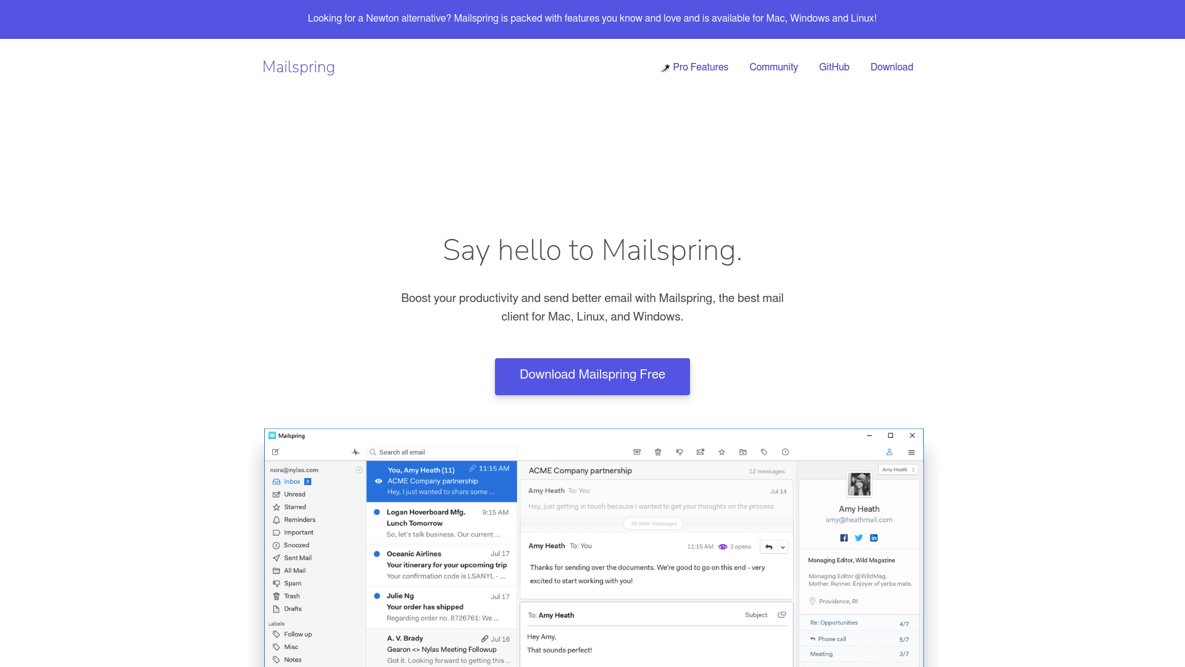This screenshot has width=1185, height=667.
Task: Click the archive email toolbar icon
Action: click(638, 452)
